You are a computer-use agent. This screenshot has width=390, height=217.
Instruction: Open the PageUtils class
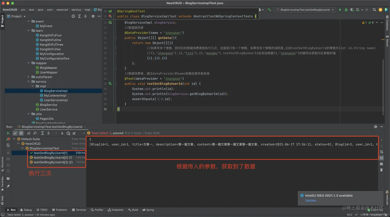coord(47,119)
